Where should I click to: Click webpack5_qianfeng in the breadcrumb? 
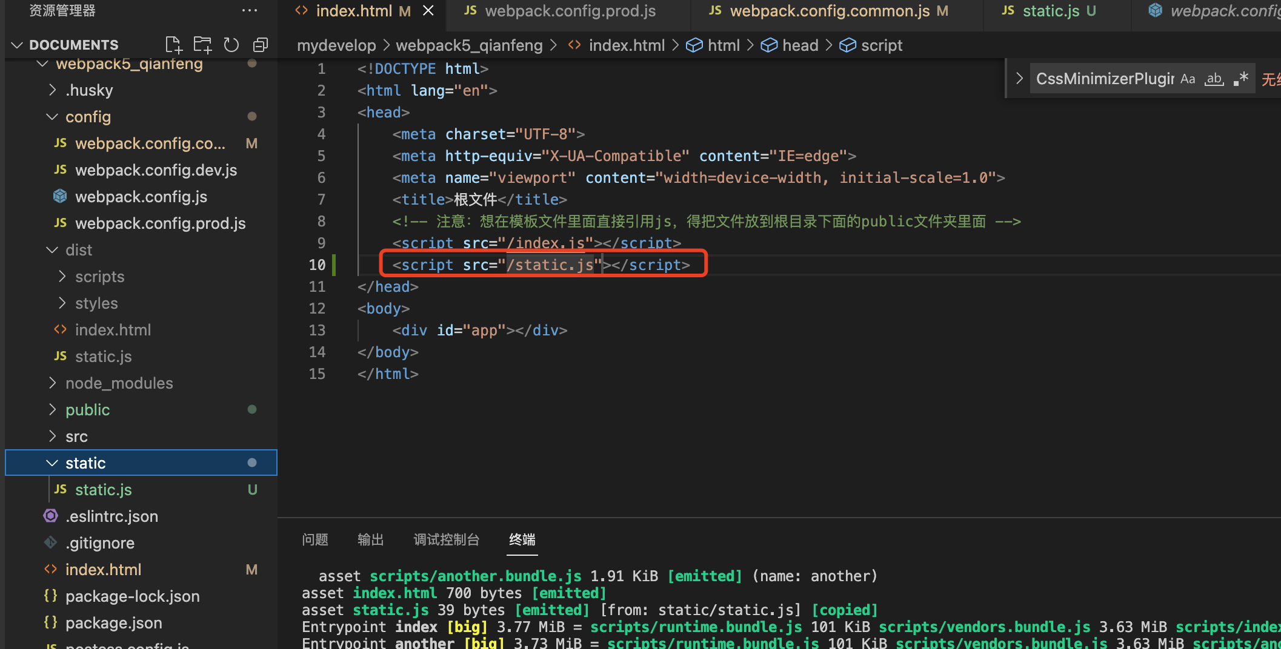pos(469,45)
